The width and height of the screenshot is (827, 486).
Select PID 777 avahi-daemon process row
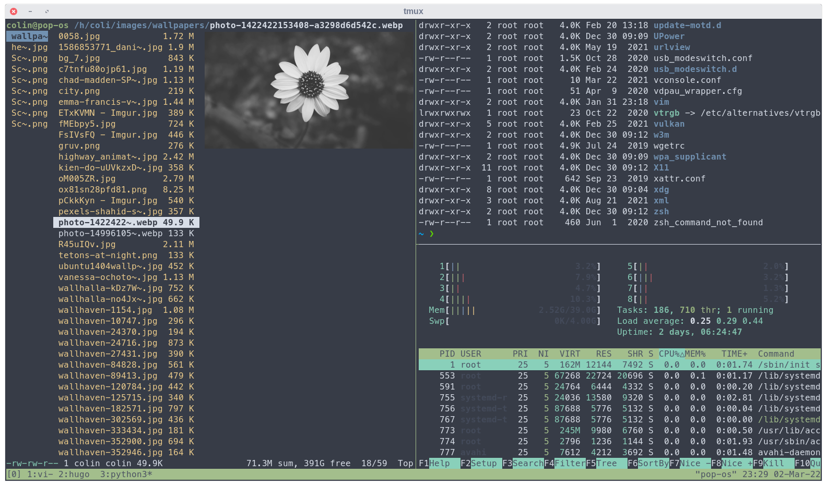tap(620, 453)
